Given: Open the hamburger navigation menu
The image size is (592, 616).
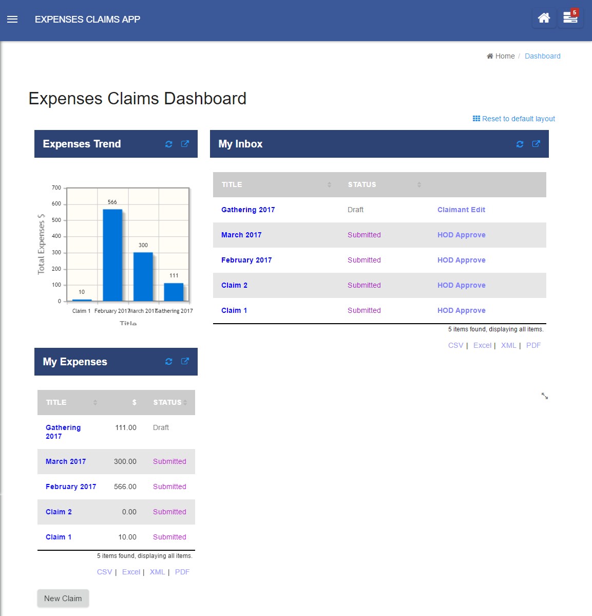Looking at the screenshot, I should (x=12, y=19).
